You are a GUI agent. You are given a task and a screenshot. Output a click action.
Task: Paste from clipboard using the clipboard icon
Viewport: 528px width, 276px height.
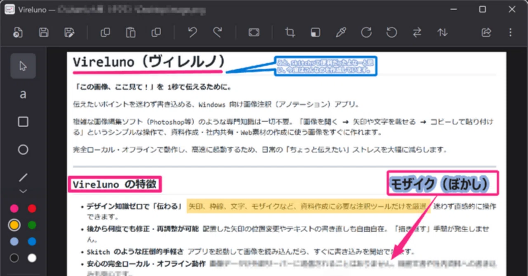[x=131, y=33]
